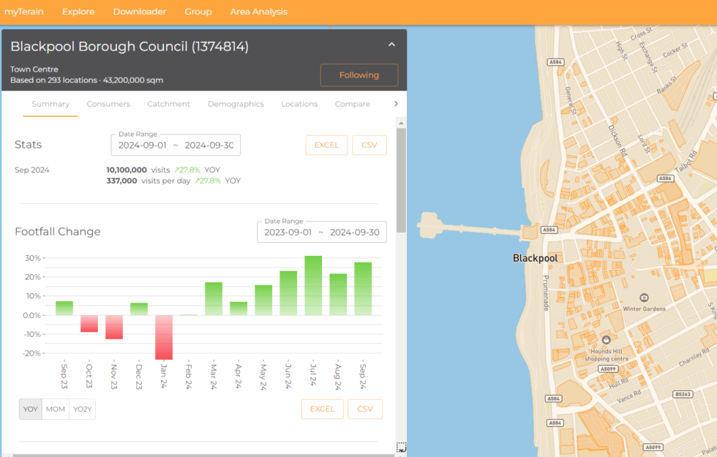
Task: Click the 'Sep 2024' stats label
Action: (x=31, y=170)
